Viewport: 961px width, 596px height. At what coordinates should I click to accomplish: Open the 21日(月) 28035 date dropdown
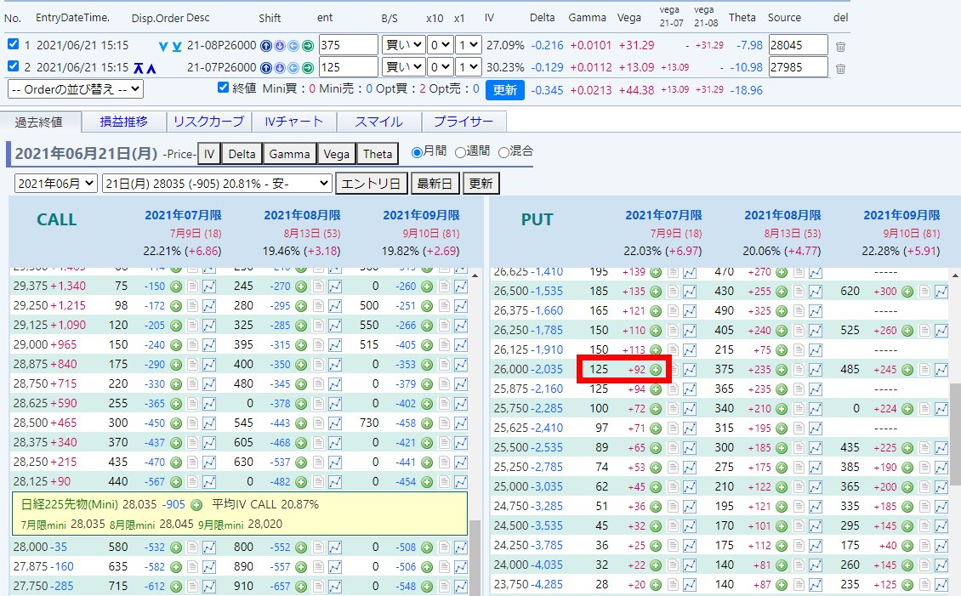tap(217, 183)
